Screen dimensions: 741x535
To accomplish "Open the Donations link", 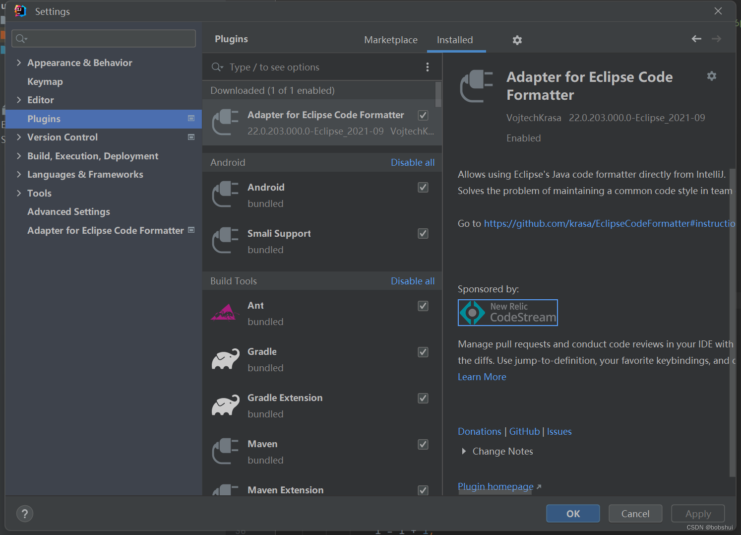I will pyautogui.click(x=480, y=431).
